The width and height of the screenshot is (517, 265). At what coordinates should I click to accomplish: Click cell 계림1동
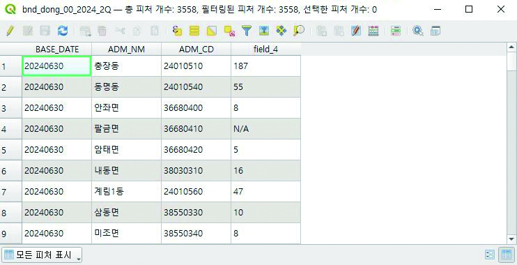127,191
